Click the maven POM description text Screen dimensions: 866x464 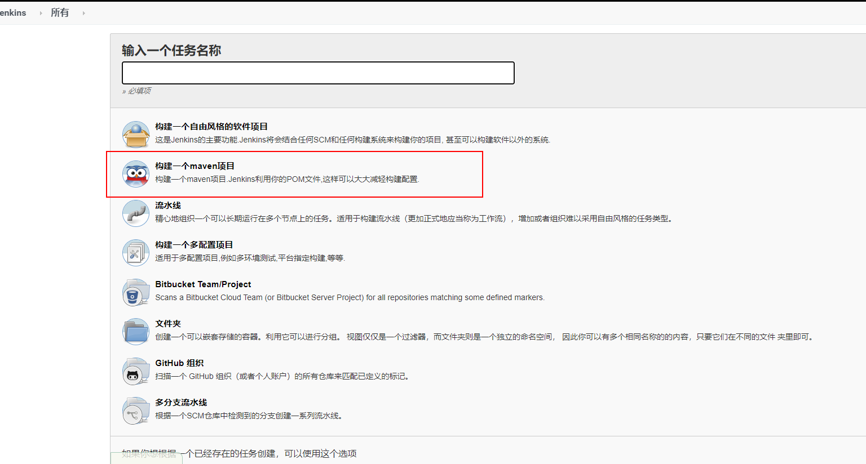coord(288,179)
